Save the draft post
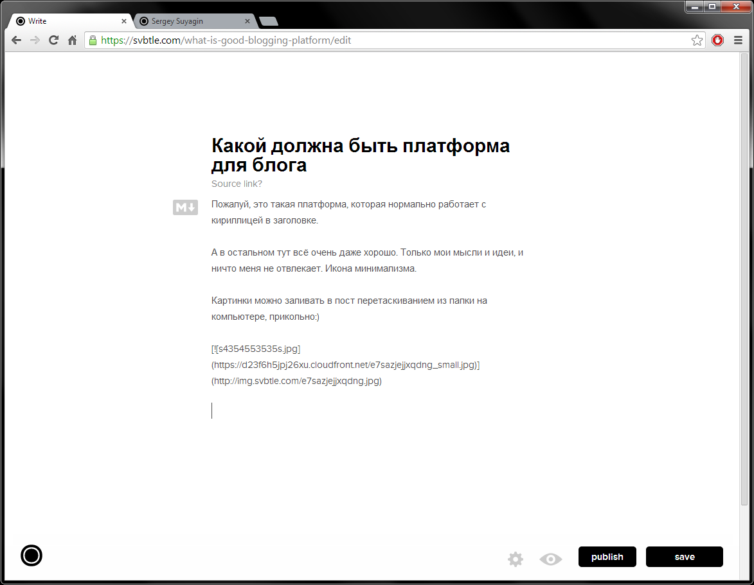The width and height of the screenshot is (754, 585). click(684, 557)
